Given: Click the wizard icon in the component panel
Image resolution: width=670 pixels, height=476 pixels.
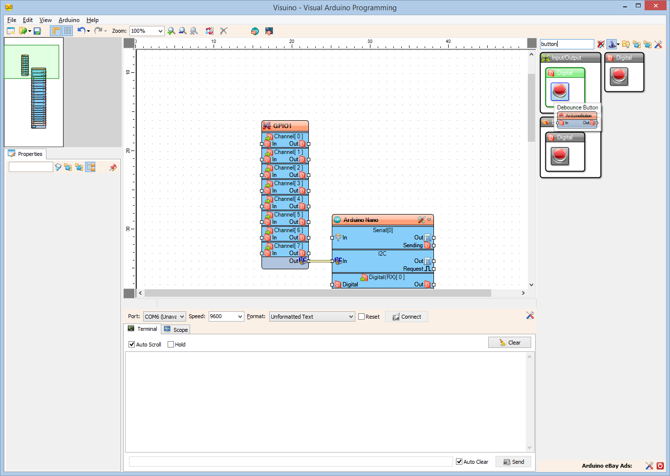Looking at the screenshot, I should coord(612,44).
